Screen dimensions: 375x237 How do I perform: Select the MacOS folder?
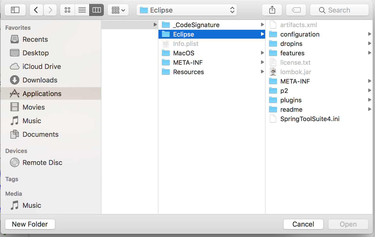pos(212,53)
